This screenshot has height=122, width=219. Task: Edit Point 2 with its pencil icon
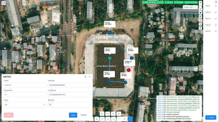tap(216, 12)
